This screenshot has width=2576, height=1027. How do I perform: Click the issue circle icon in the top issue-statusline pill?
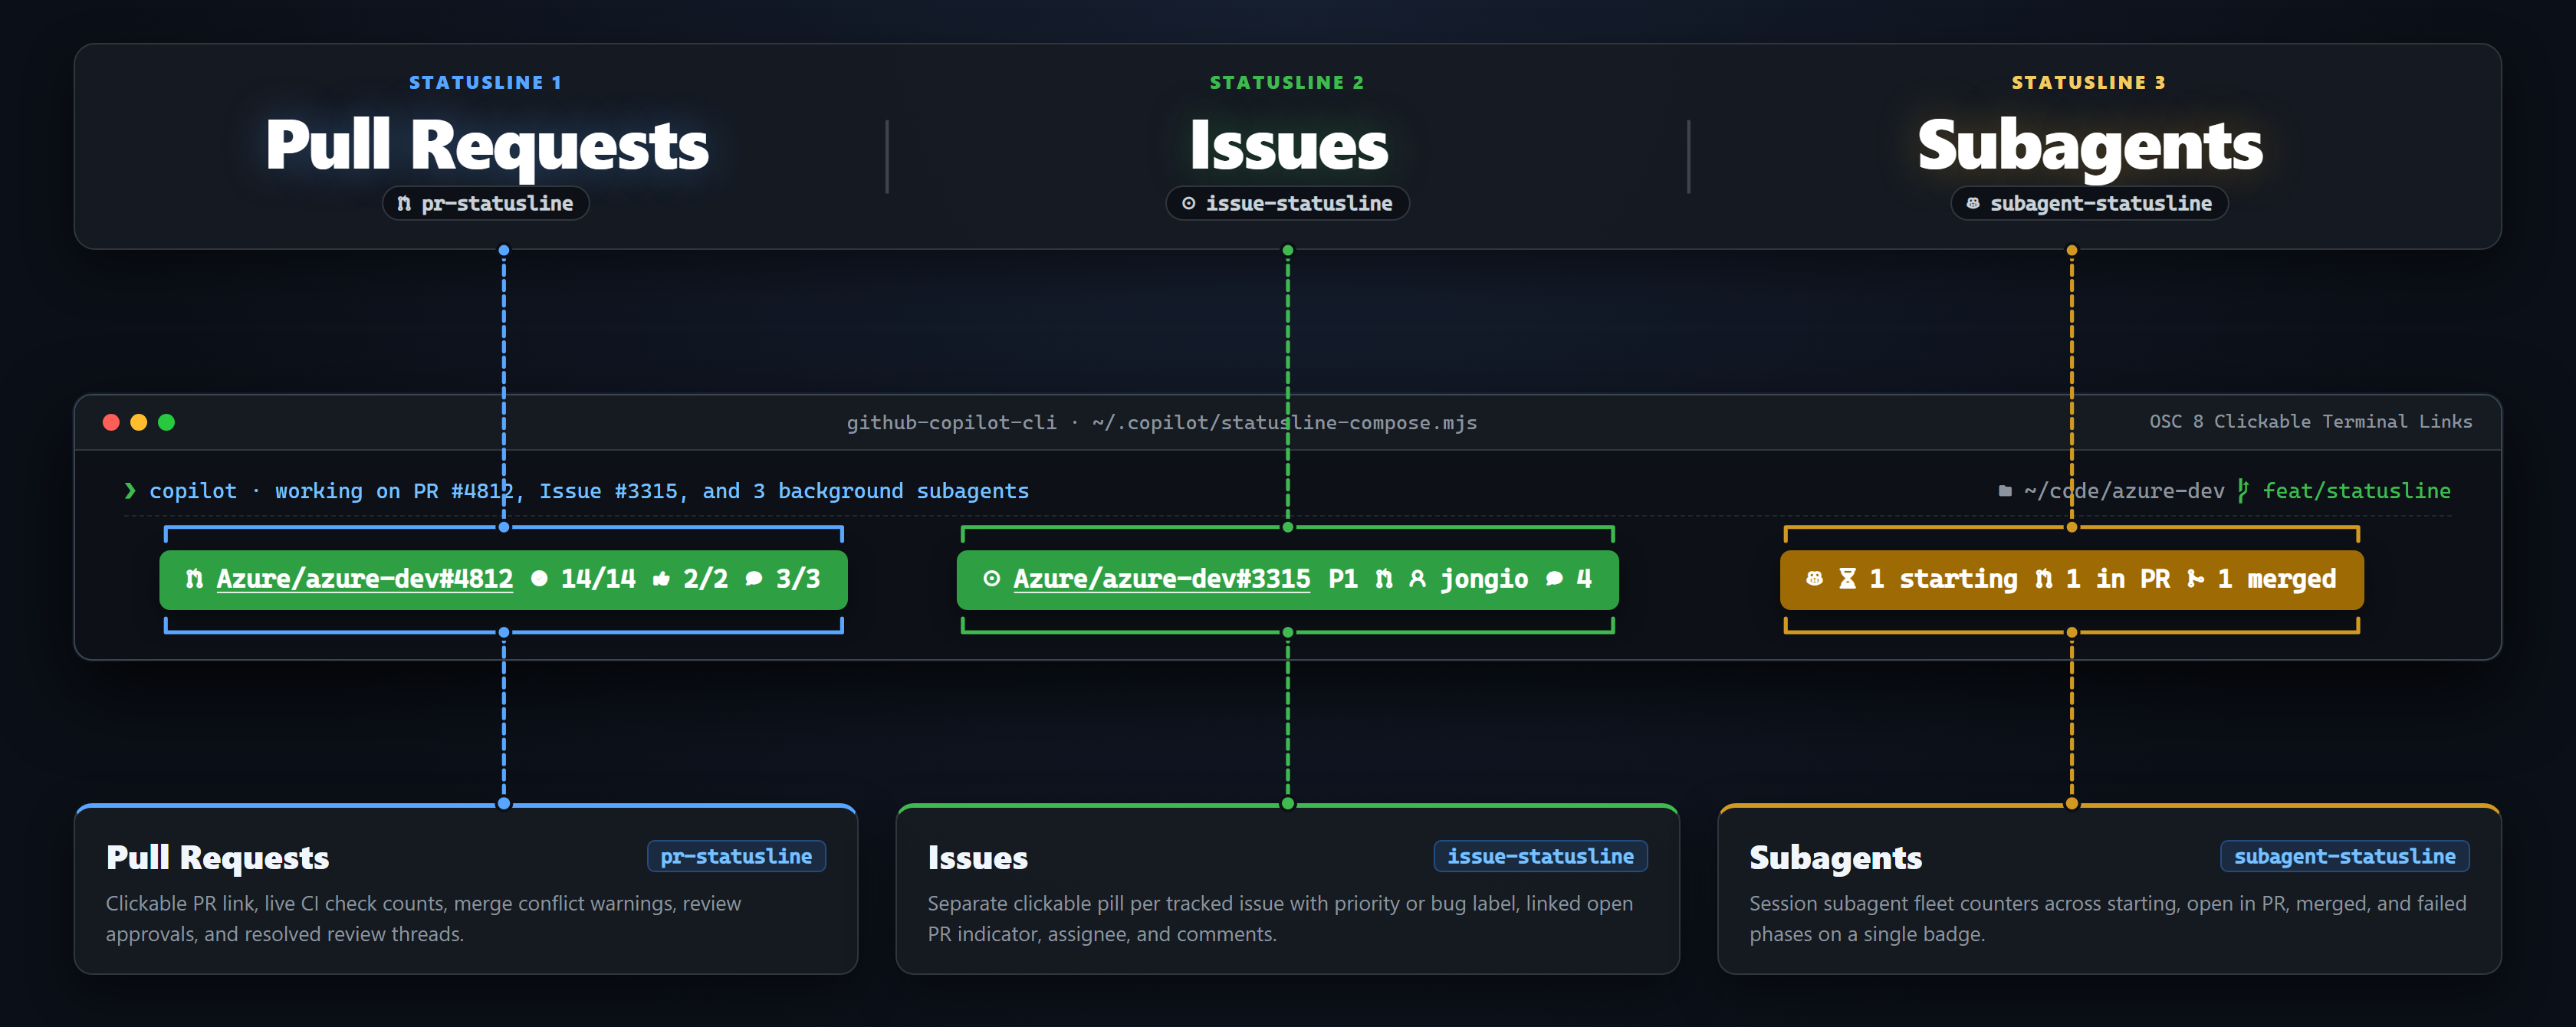point(1188,204)
